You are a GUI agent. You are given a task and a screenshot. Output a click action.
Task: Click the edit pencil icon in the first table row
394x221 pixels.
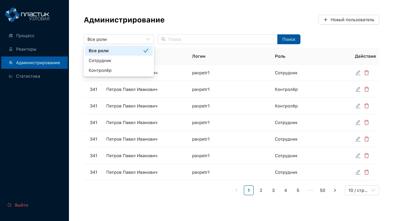358,73
